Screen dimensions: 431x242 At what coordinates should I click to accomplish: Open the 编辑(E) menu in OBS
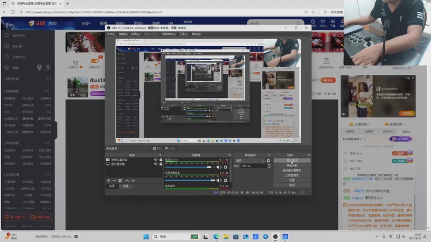pyautogui.click(x=123, y=34)
